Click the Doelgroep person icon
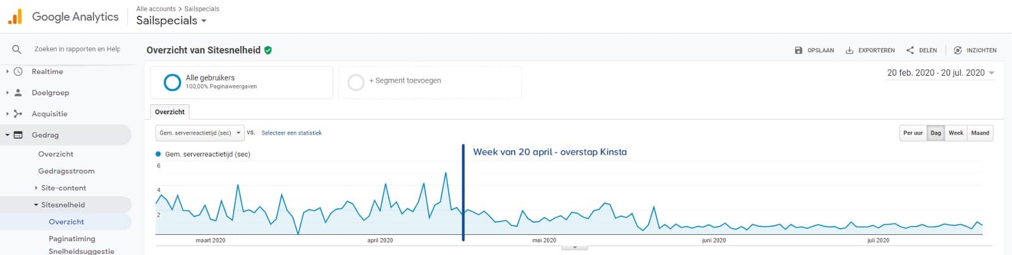 click(x=18, y=93)
